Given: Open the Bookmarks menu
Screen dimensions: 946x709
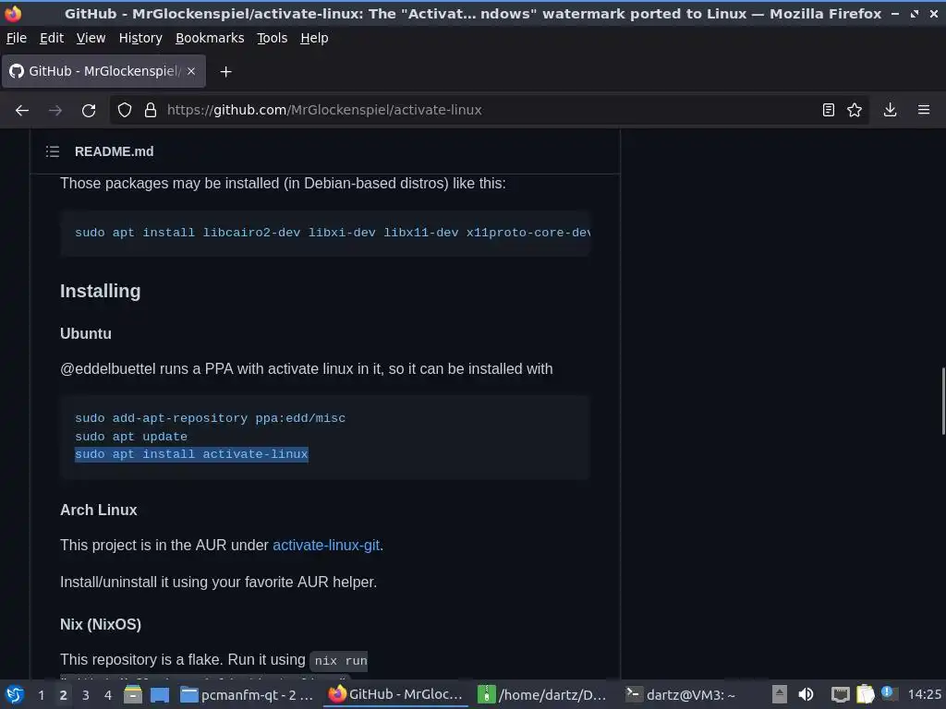Looking at the screenshot, I should (x=210, y=38).
